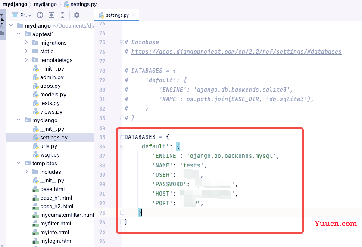The image size is (362, 247).
Task: Click Python file icon beside urls.py
Action: tap(36, 146)
